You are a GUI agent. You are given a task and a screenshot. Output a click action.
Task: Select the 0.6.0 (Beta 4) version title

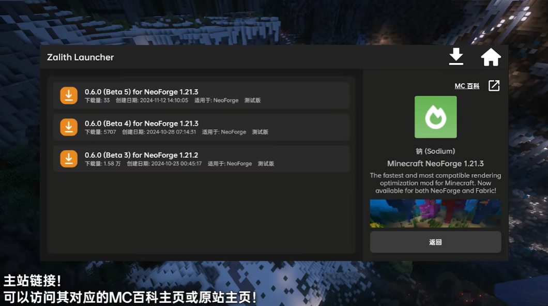(x=141, y=124)
